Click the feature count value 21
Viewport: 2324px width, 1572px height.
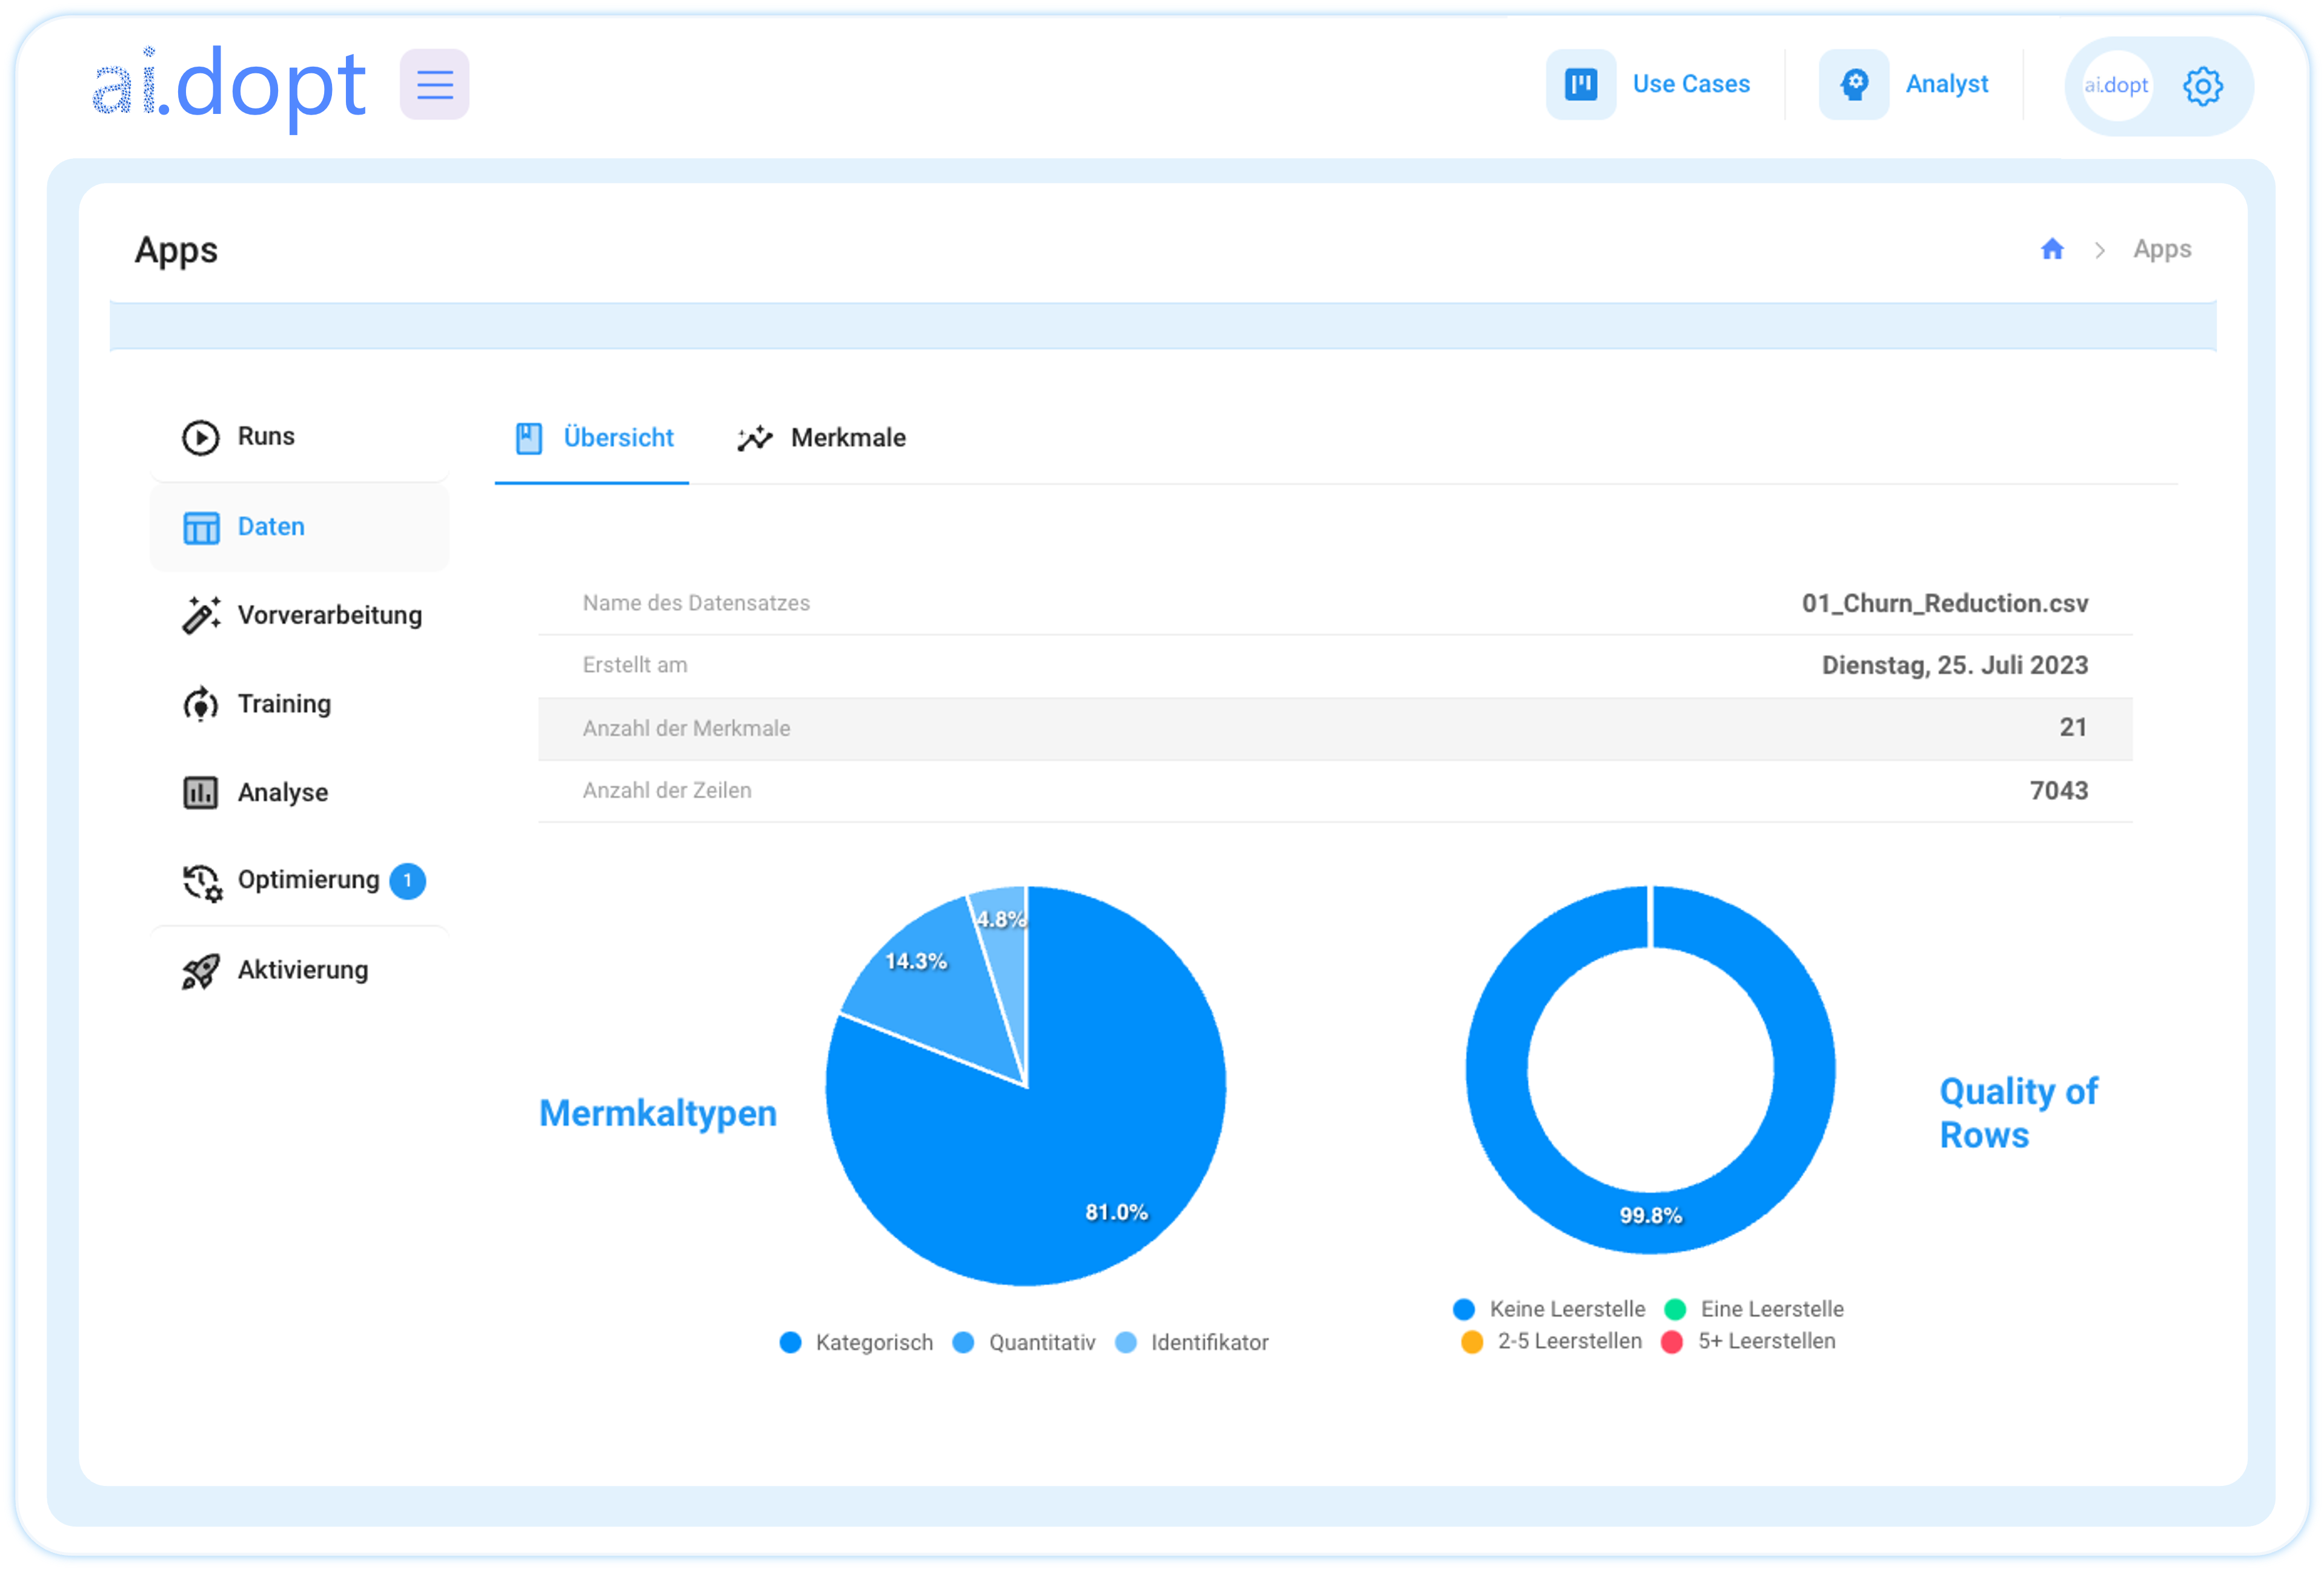[2073, 727]
